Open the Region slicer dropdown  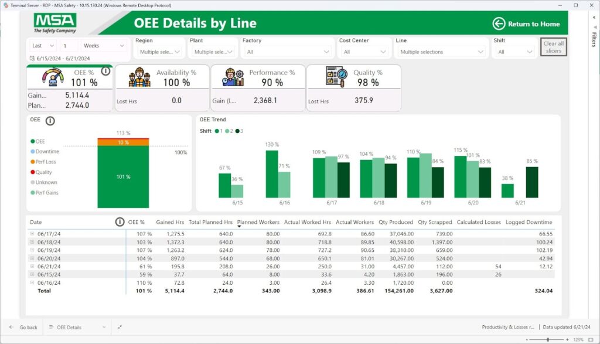pos(159,52)
